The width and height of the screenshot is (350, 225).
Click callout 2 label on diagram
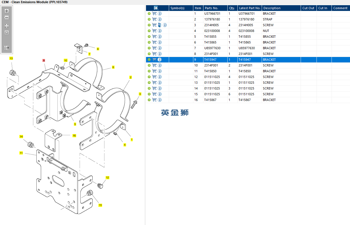(x=130, y=77)
